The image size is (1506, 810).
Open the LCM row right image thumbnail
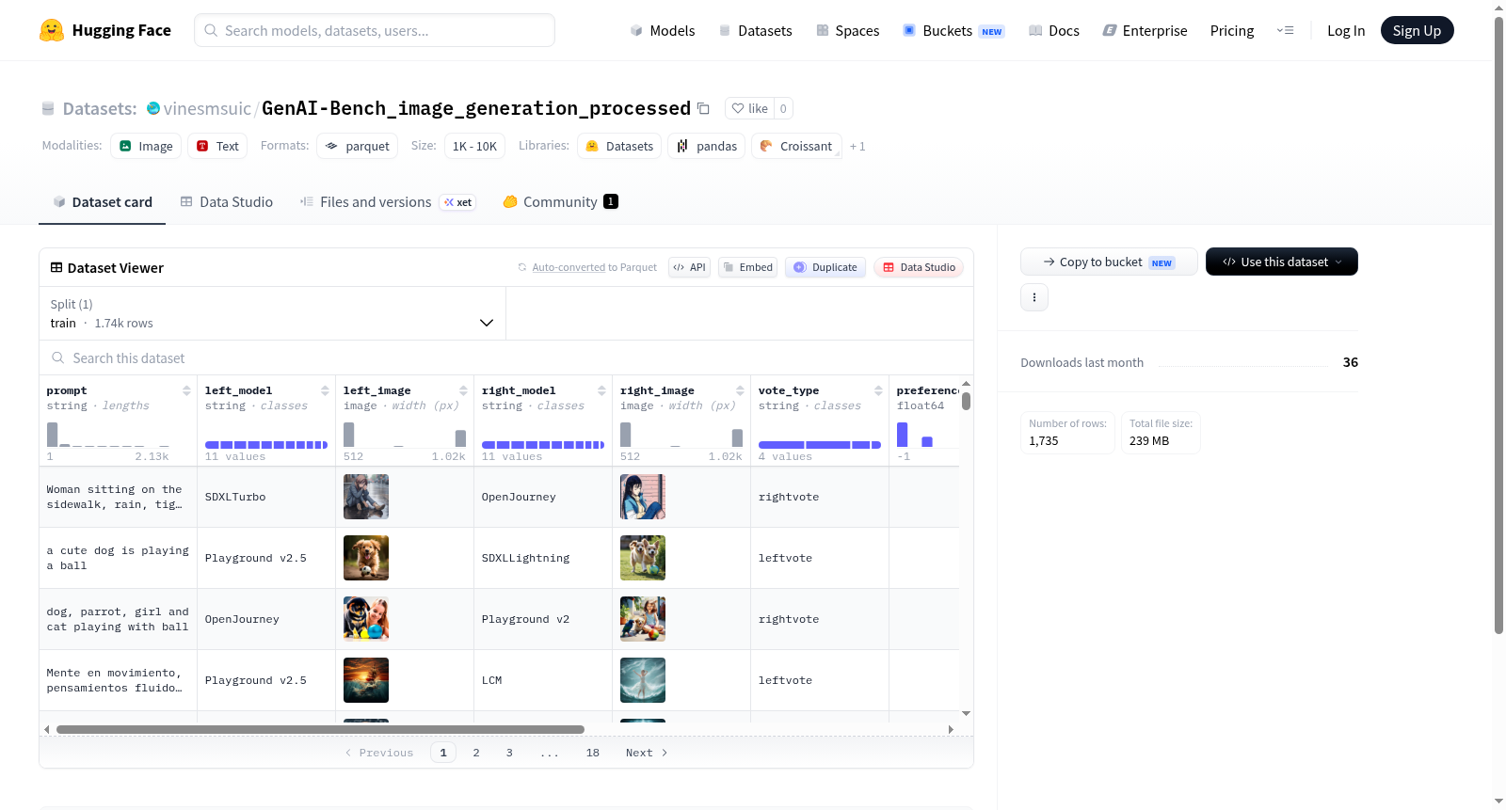pyautogui.click(x=643, y=680)
